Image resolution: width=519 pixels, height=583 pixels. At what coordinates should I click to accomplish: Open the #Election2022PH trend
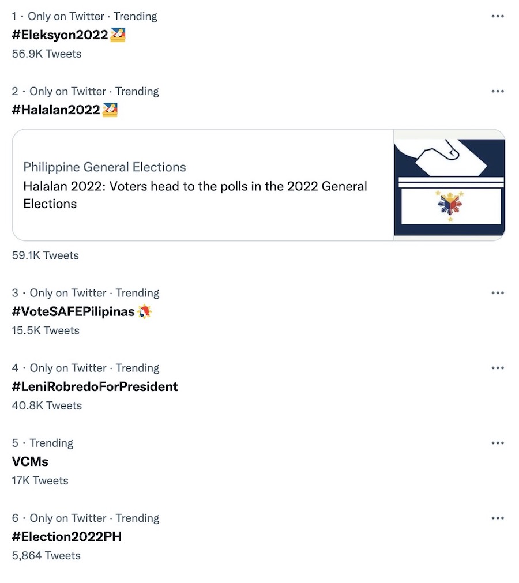coord(66,536)
